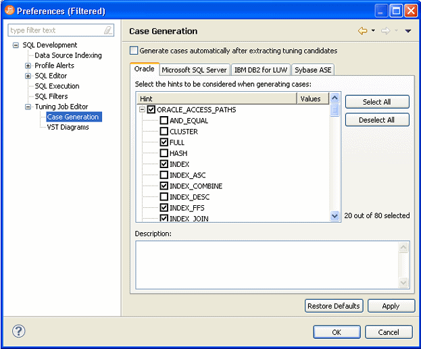Select the INDEX_COMBINE hint row text
Image resolution: width=421 pixels, height=349 pixels.
(196, 186)
